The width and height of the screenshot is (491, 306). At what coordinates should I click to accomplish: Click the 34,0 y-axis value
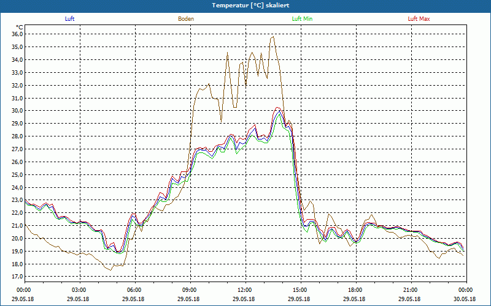(17, 59)
